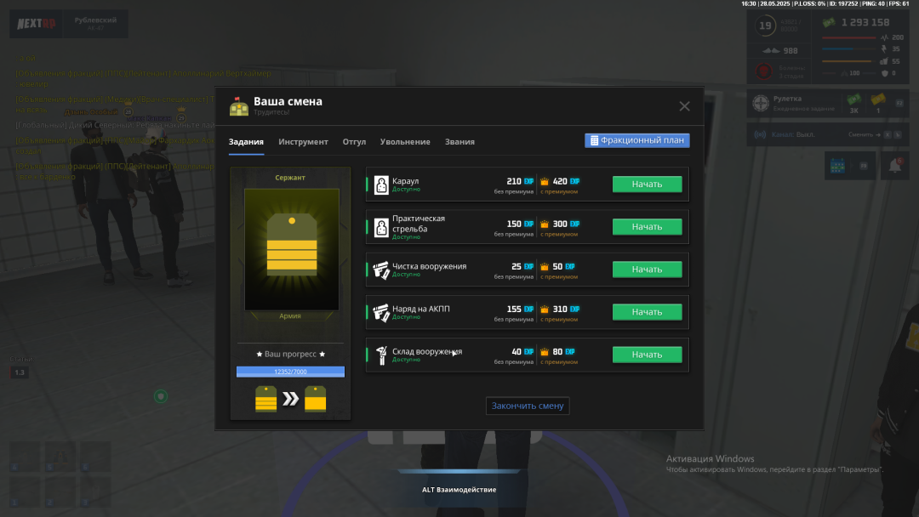Screen dimensions: 919x517
Task: Click the Караул task target icon
Action: click(381, 185)
